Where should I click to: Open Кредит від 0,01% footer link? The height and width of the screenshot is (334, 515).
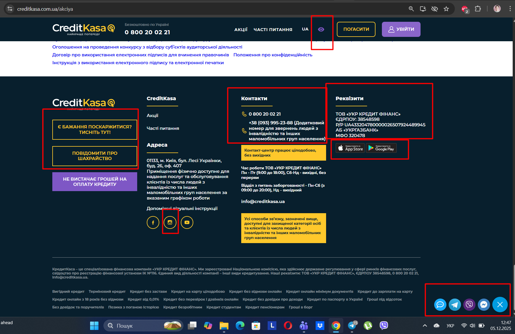tap(143, 299)
